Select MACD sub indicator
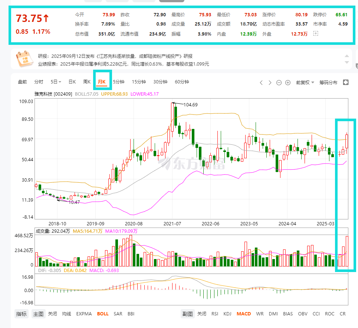Viewport: 358px width, 328px height. pyautogui.click(x=244, y=314)
